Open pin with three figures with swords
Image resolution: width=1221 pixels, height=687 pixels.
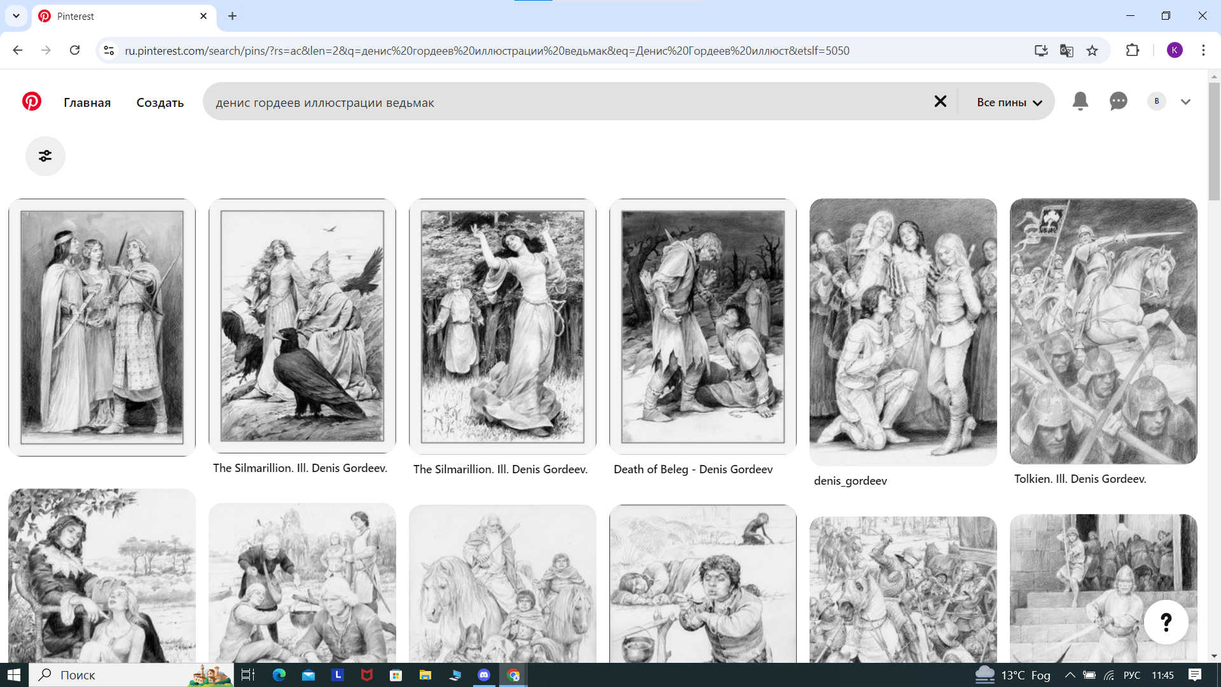point(102,327)
